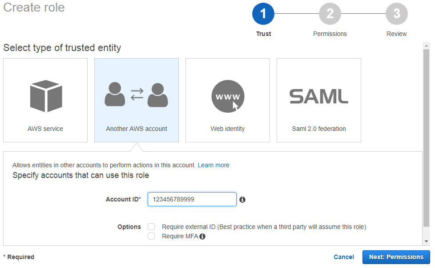Open the Learn more link
The height and width of the screenshot is (268, 435).
coord(213,165)
